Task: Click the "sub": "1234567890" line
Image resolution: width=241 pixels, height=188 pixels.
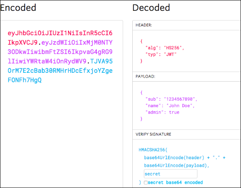Action: click(x=171, y=99)
